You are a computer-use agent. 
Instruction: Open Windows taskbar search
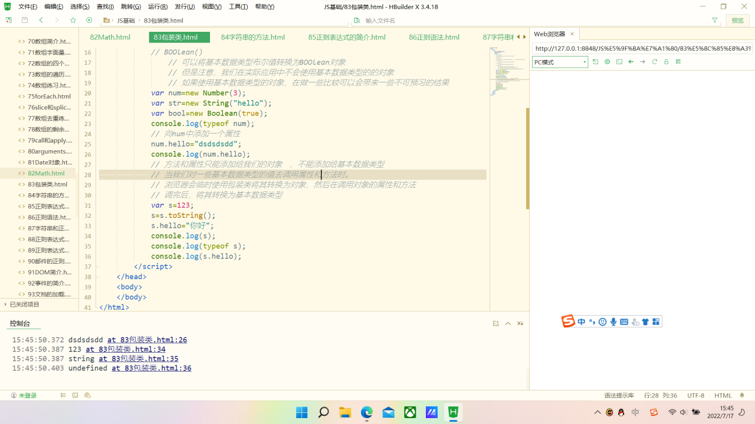pos(324,412)
